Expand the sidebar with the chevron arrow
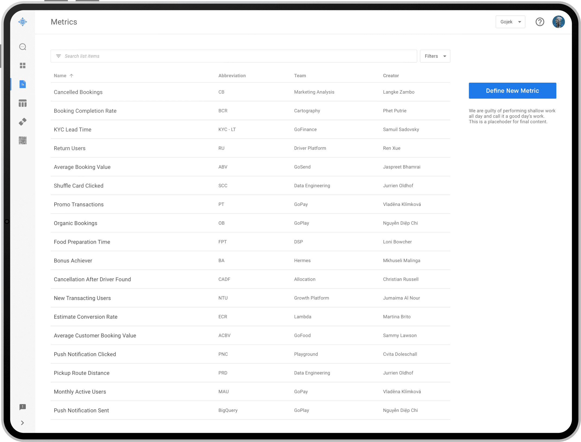Image resolution: width=581 pixels, height=442 pixels. pos(22,423)
